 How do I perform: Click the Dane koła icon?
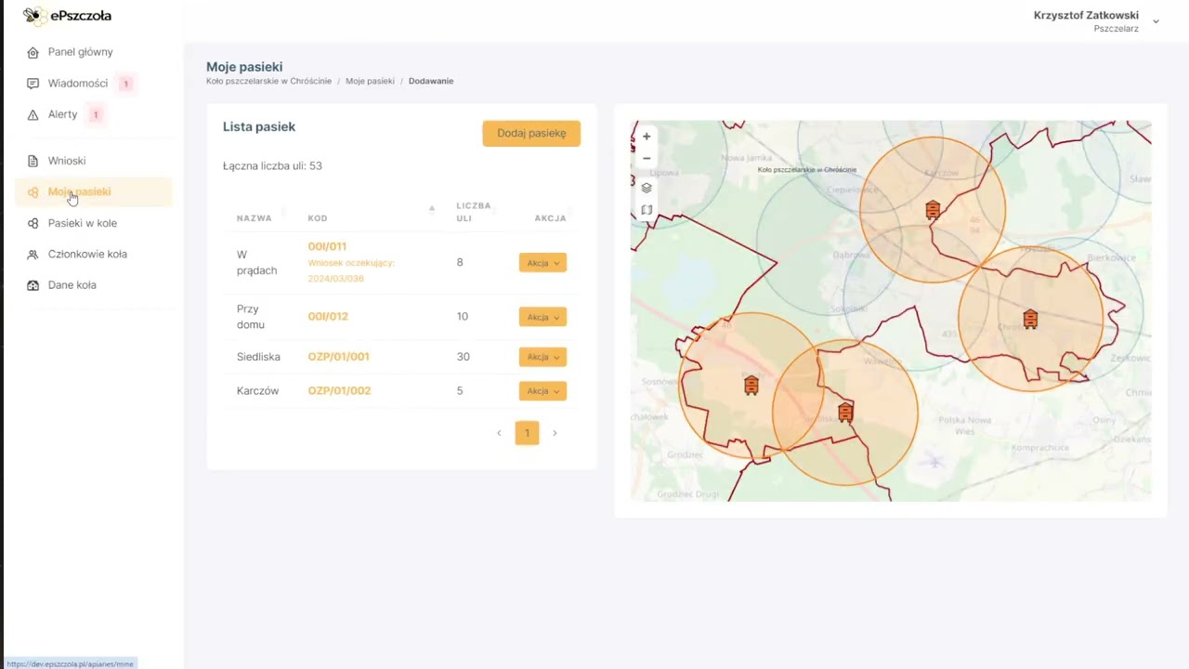tap(33, 285)
